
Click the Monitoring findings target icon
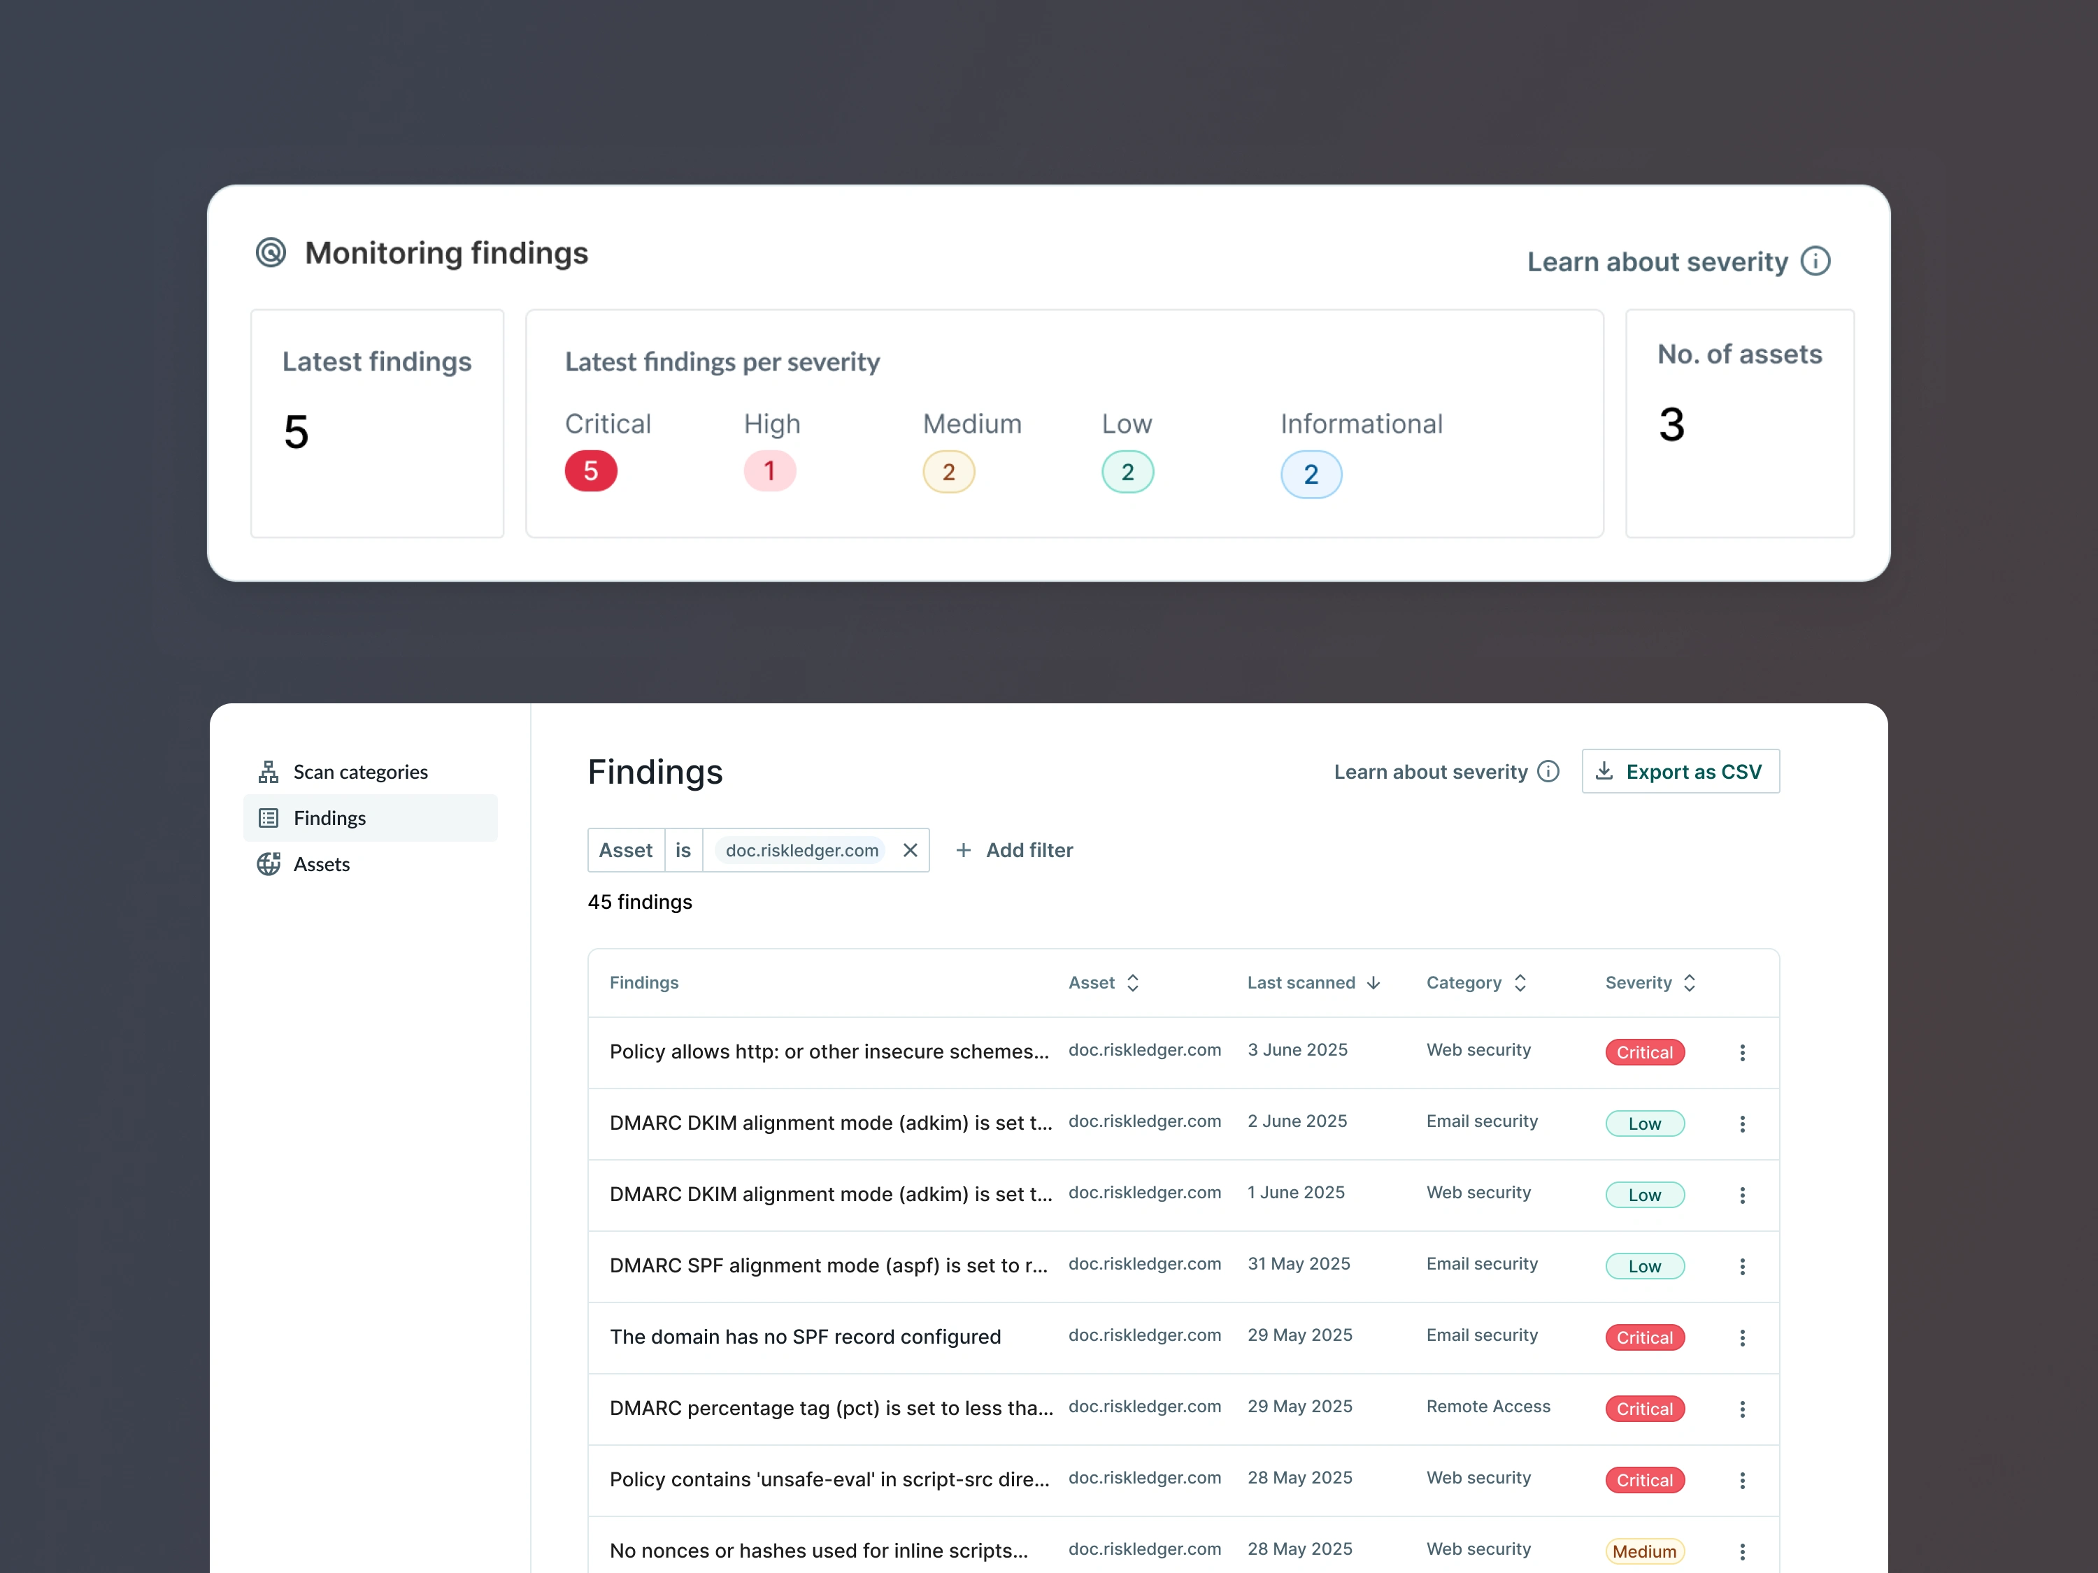click(271, 252)
